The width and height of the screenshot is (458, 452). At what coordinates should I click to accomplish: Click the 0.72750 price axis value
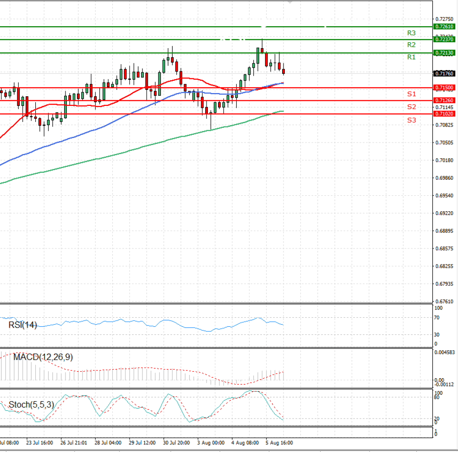pyautogui.click(x=444, y=19)
